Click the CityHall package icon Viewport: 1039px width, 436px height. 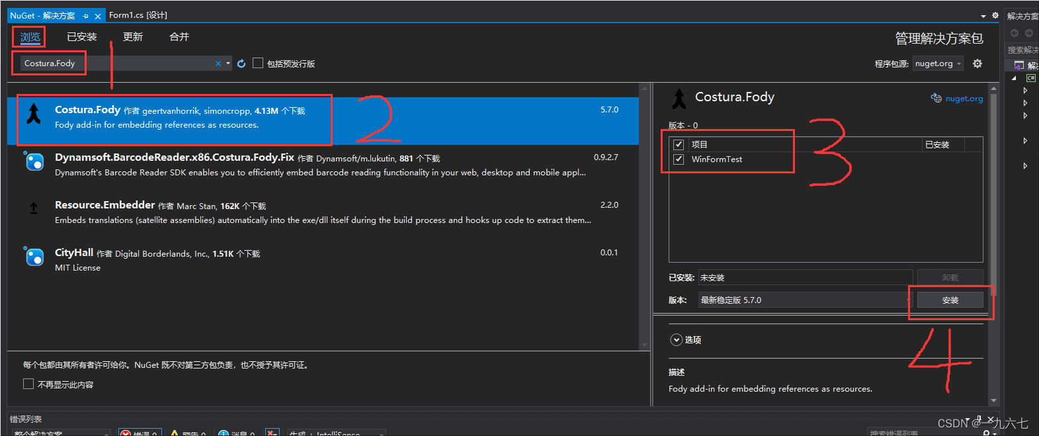(34, 256)
